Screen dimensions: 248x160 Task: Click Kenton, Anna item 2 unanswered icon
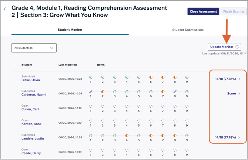coord(103,121)
